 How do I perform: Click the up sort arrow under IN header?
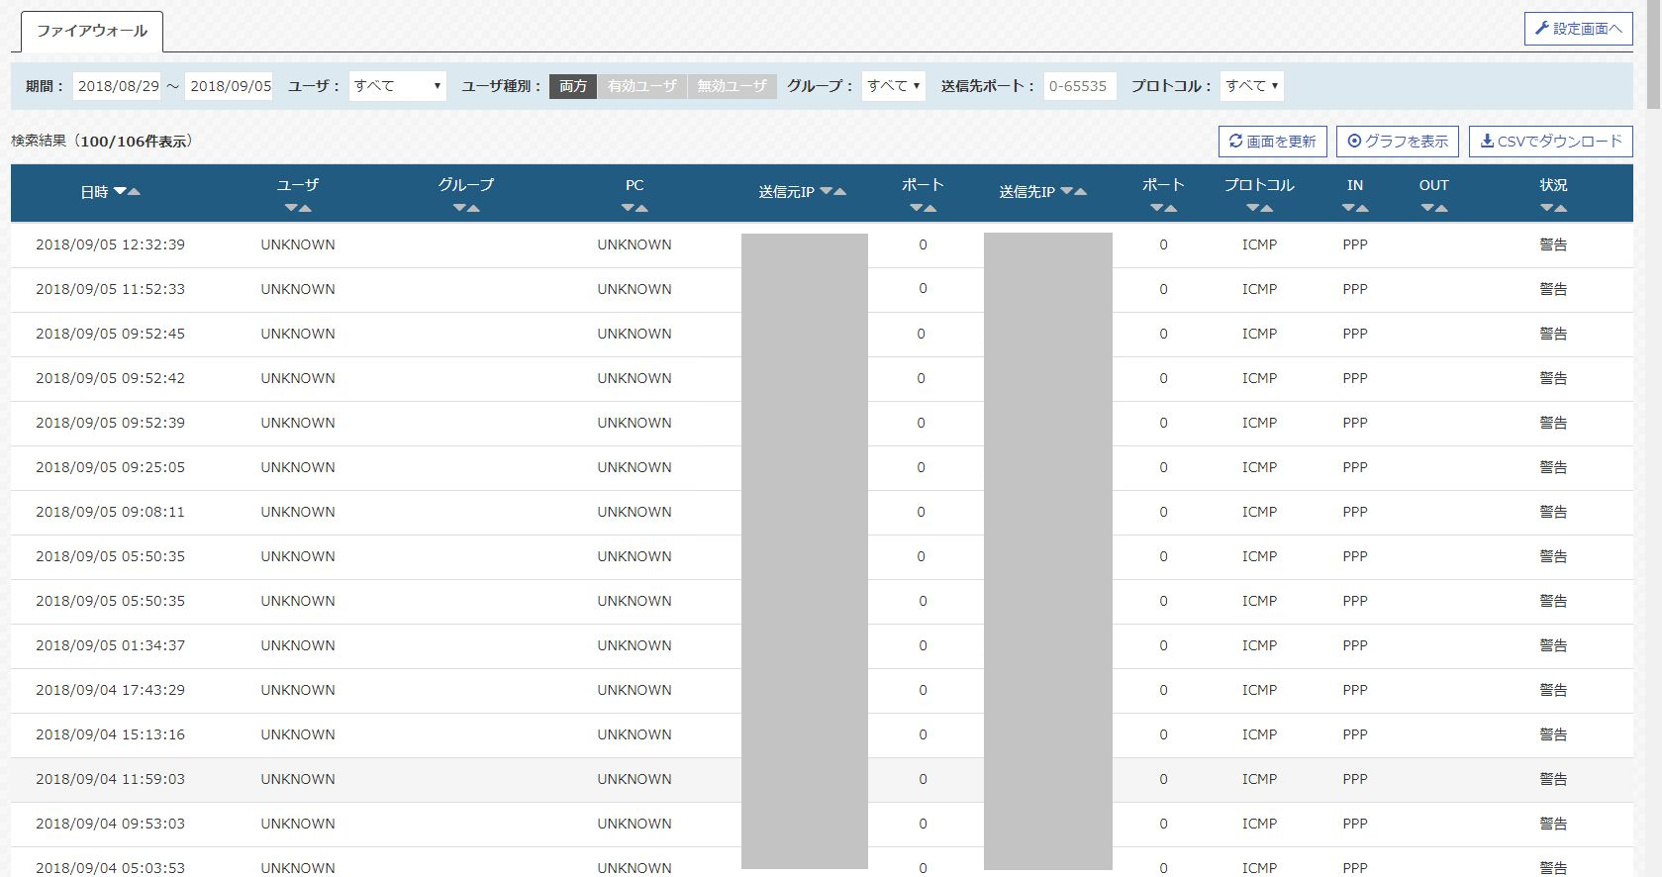coord(1362,209)
